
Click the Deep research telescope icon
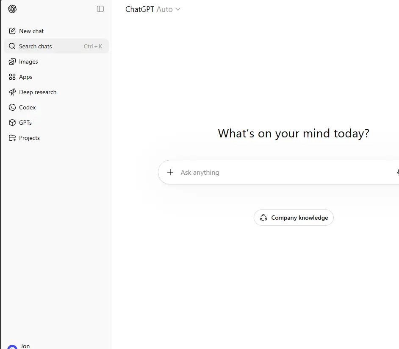pyautogui.click(x=12, y=92)
